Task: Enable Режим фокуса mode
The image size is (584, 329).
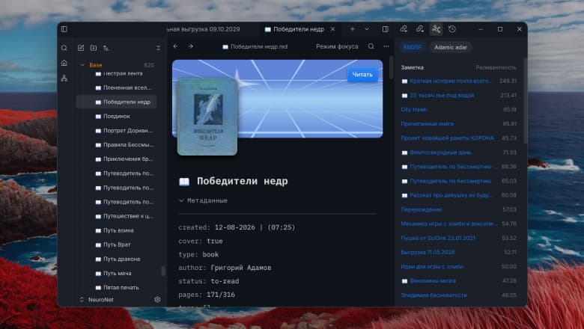Action: [337, 46]
